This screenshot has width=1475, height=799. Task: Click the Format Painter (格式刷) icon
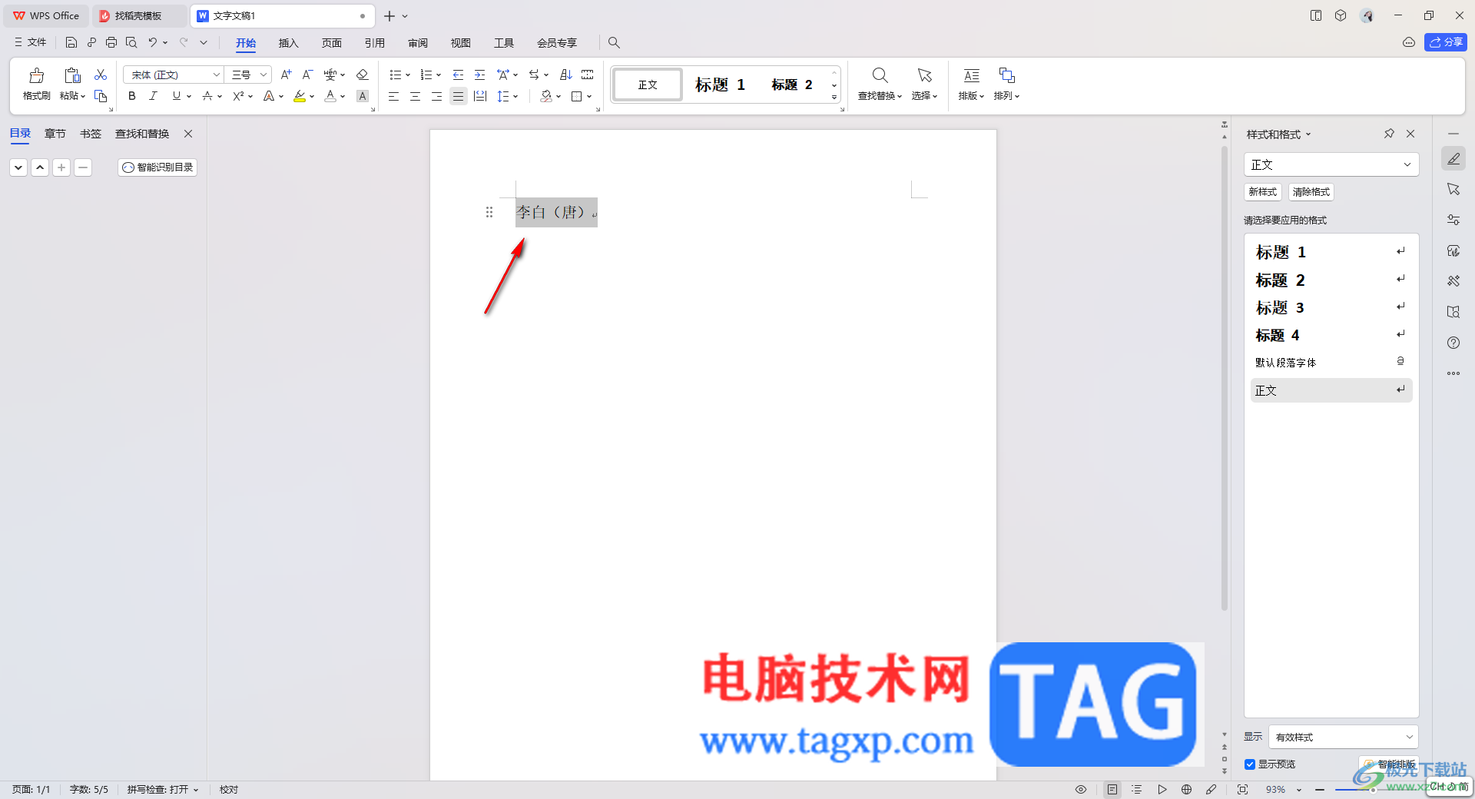pyautogui.click(x=36, y=75)
